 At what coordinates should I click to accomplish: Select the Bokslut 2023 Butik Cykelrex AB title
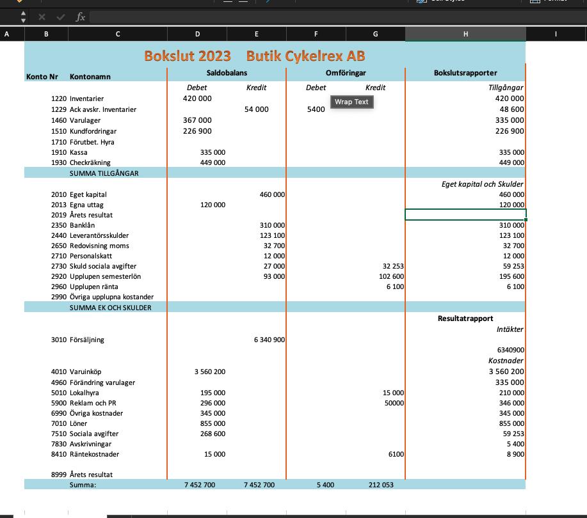coord(255,56)
